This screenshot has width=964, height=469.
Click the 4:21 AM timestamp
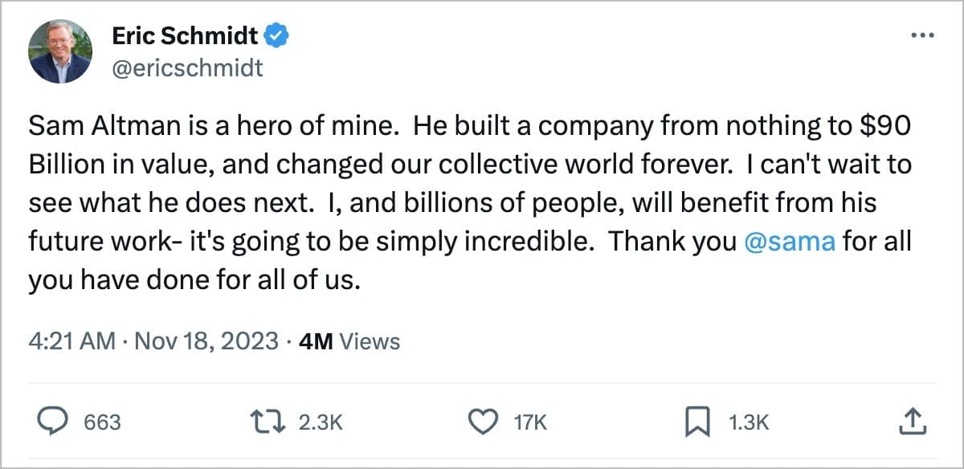pyautogui.click(x=72, y=342)
